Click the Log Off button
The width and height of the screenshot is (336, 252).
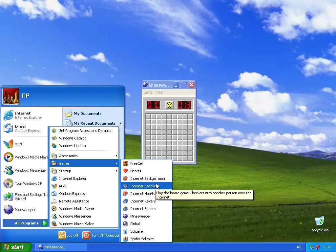[x=68, y=235]
